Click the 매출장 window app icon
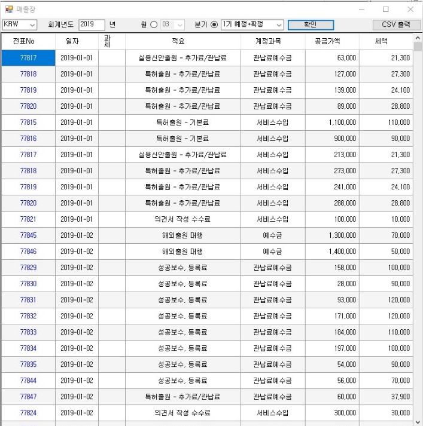The width and height of the screenshot is (423, 426). coord(9,10)
